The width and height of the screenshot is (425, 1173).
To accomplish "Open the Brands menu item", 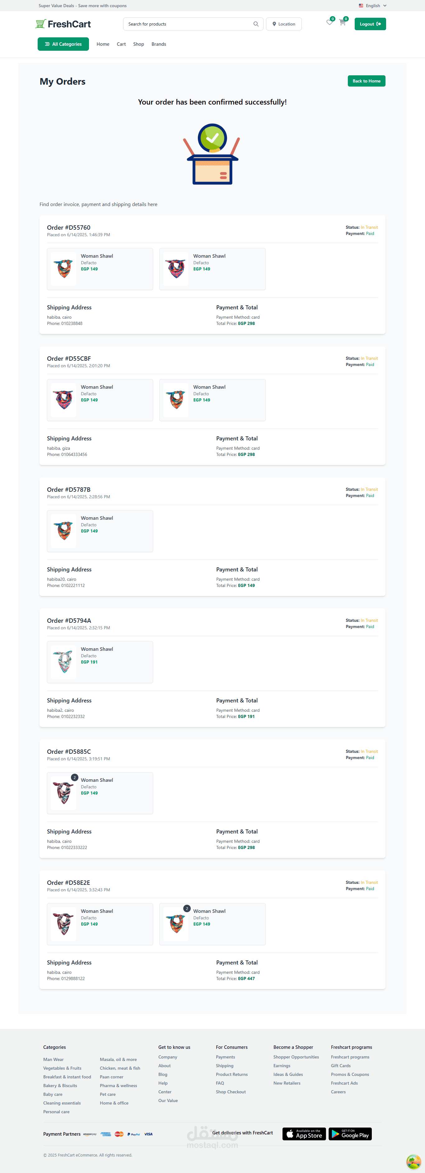I will click(159, 44).
